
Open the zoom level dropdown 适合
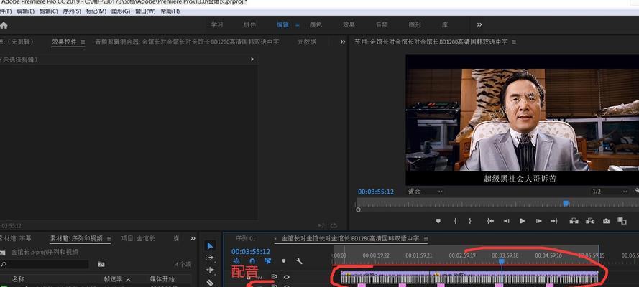click(x=425, y=192)
